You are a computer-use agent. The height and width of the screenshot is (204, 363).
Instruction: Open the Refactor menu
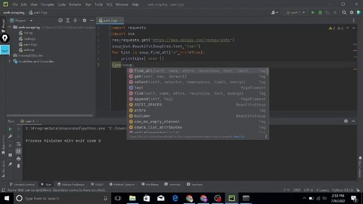pyautogui.click(x=75, y=5)
